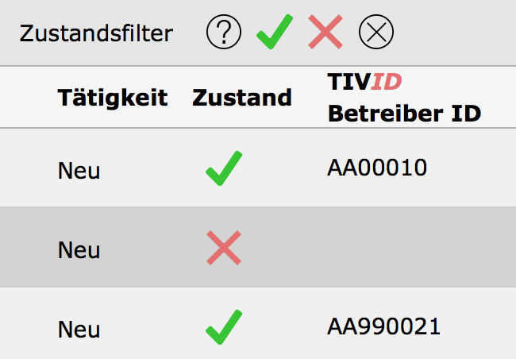
Task: Toggle the green checkmark state filter
Action: 274,32
